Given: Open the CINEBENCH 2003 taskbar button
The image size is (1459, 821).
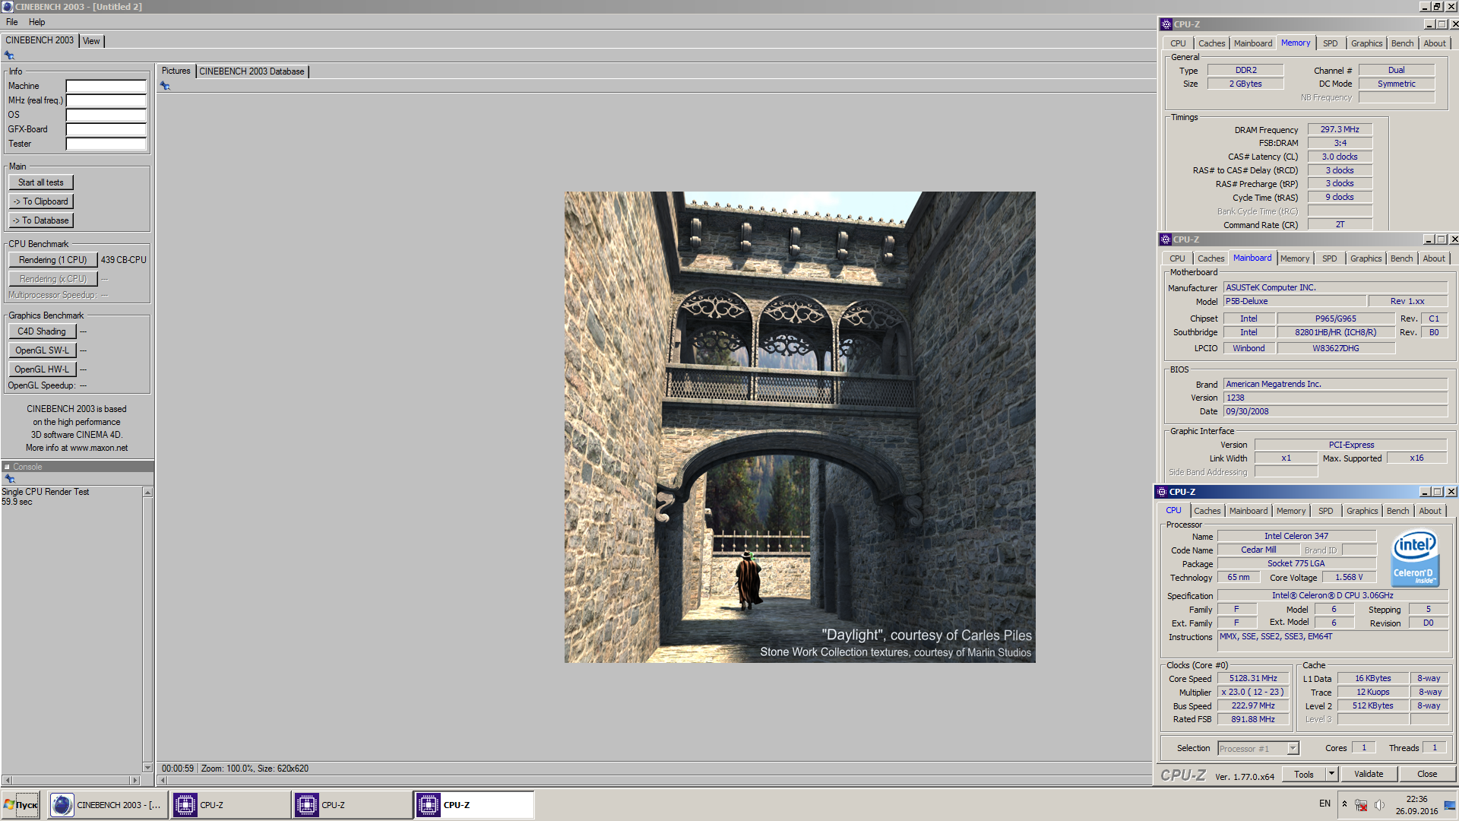Looking at the screenshot, I should tap(107, 805).
